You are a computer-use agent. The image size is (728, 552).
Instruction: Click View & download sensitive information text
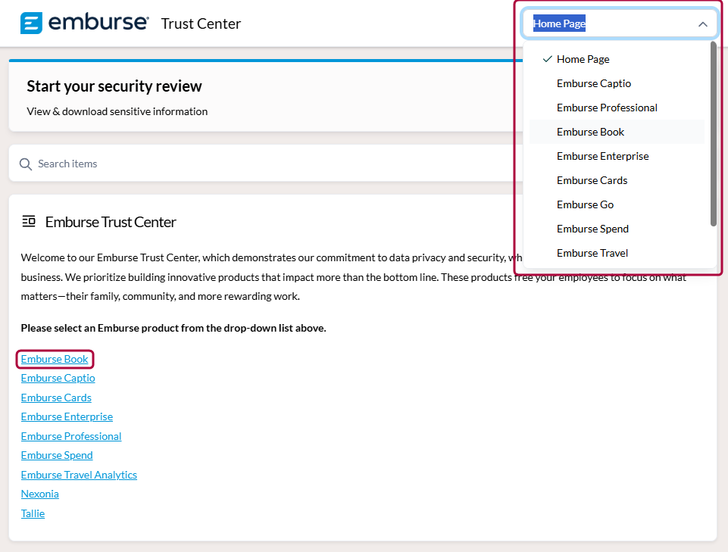[x=117, y=111]
